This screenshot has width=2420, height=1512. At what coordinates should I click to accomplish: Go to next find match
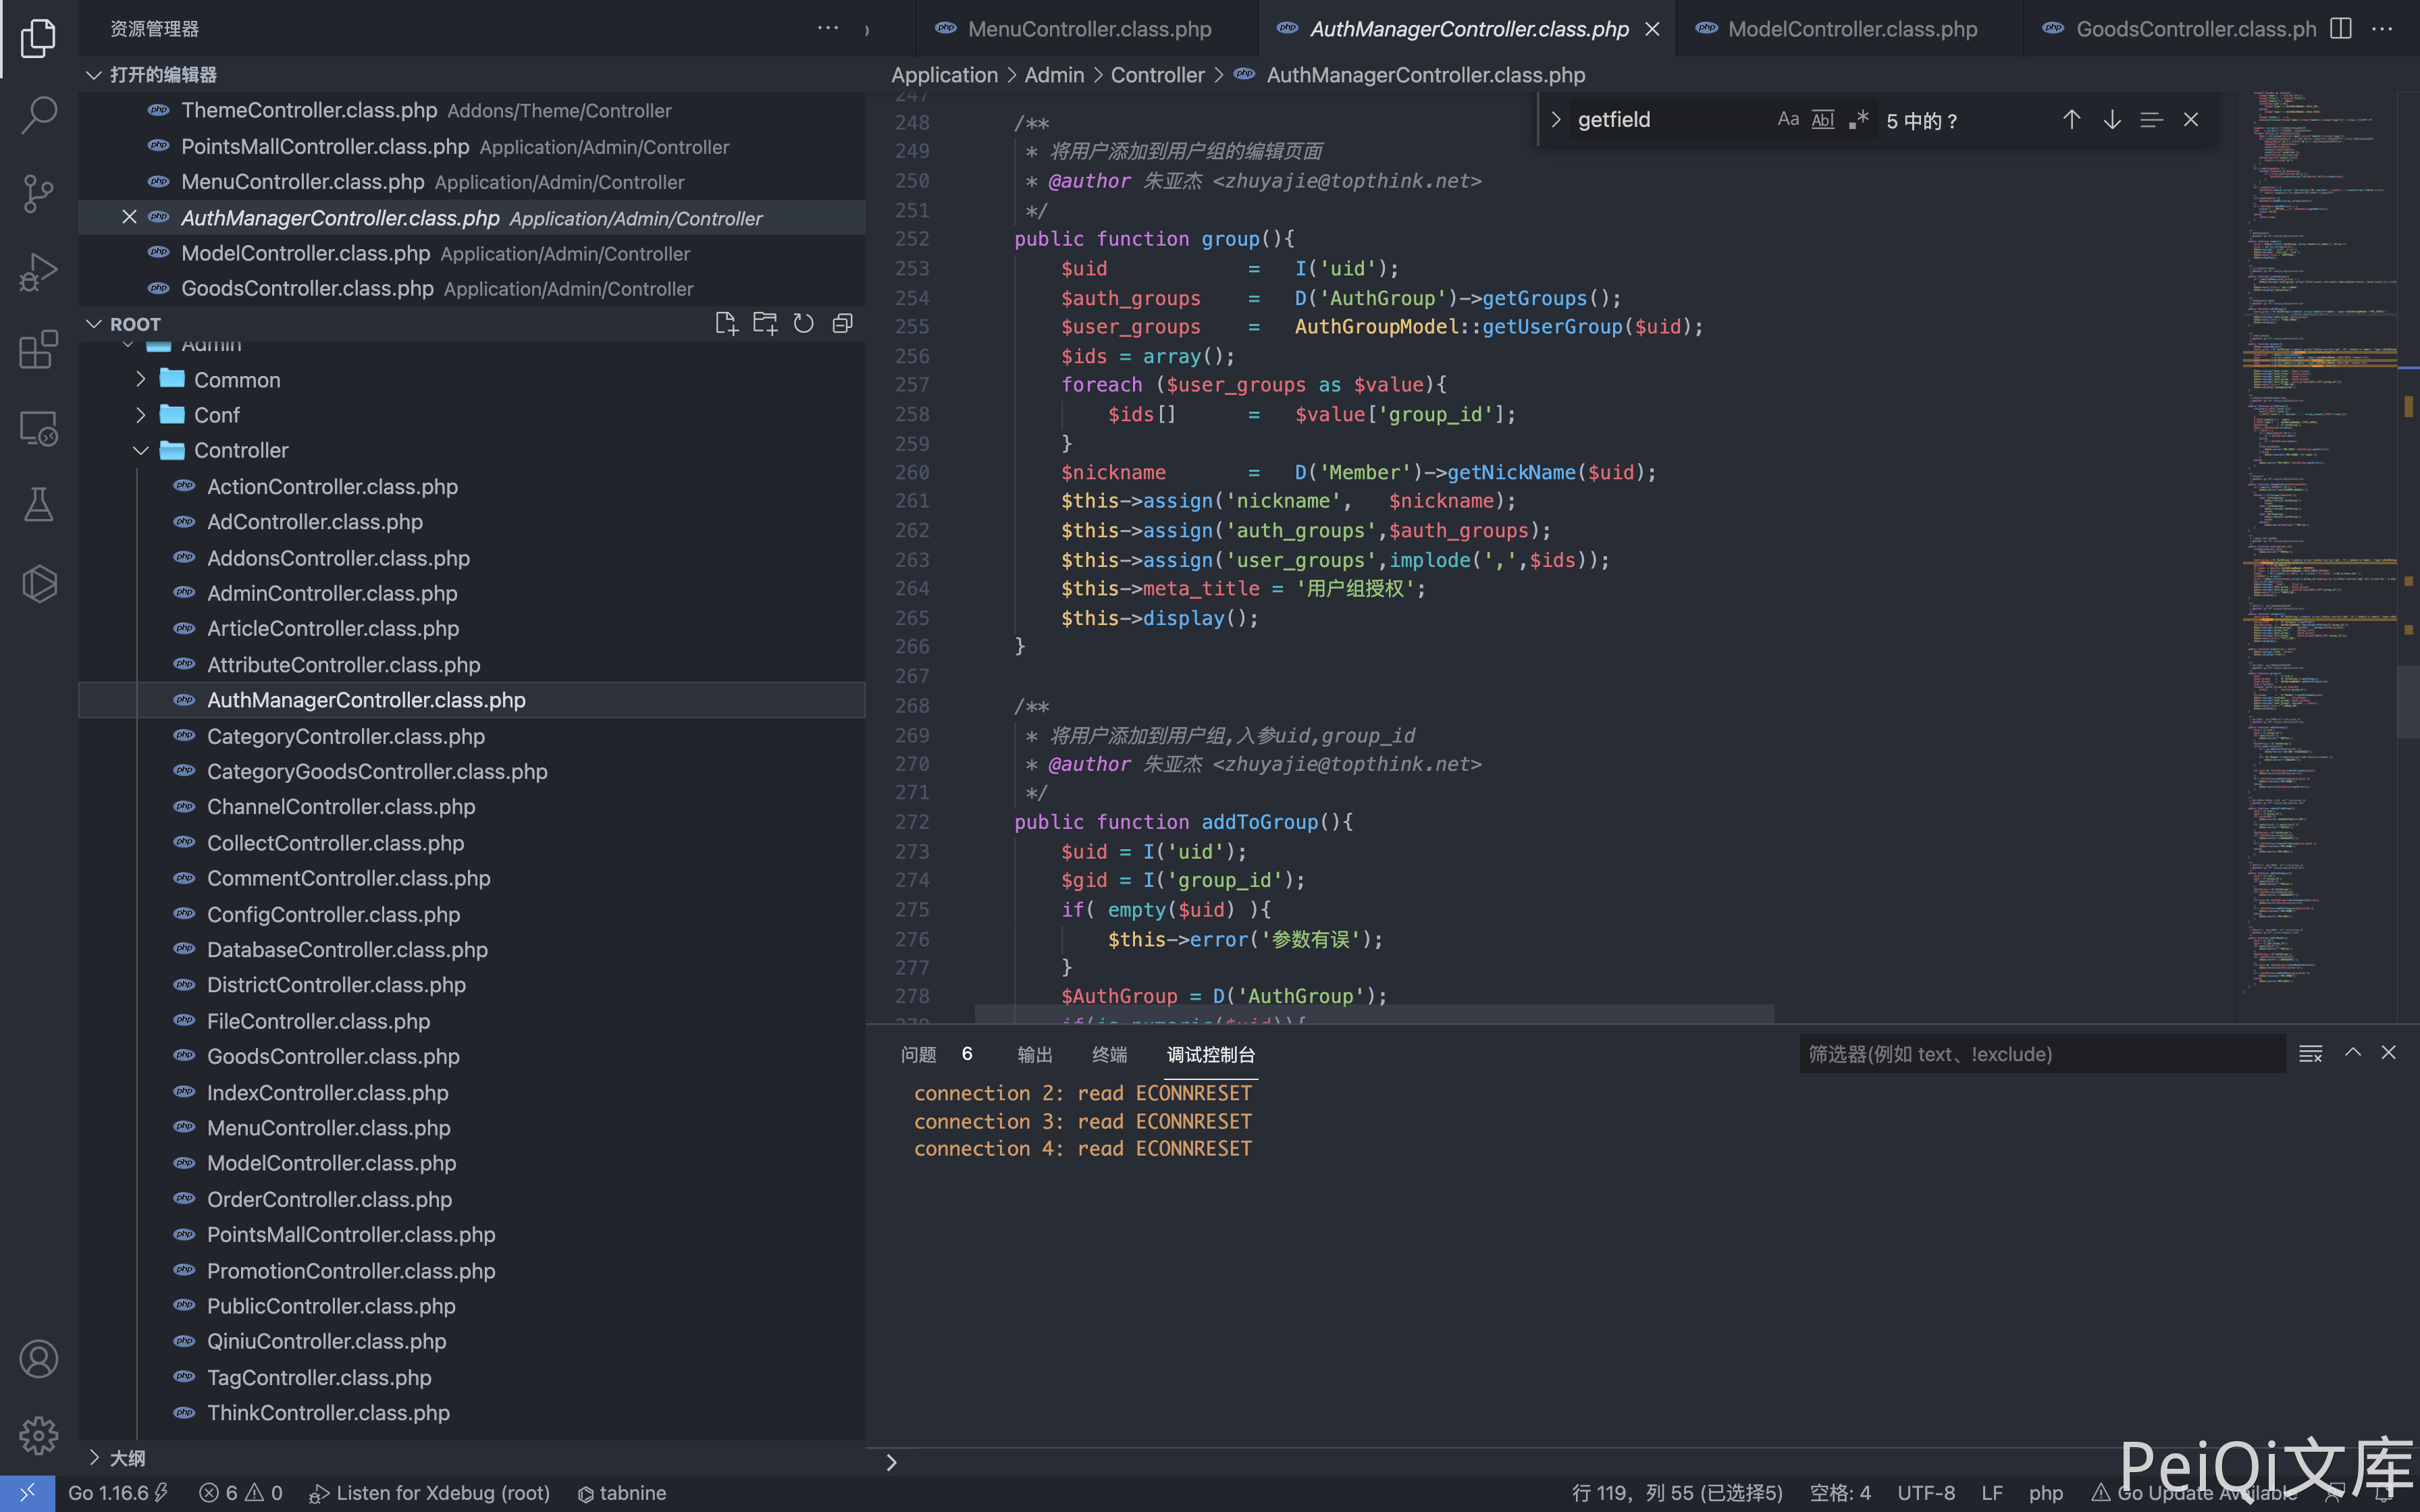[x=2111, y=120]
